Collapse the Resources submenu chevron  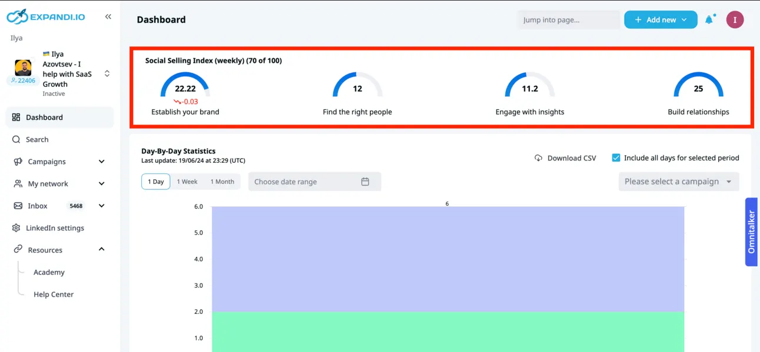pyautogui.click(x=102, y=249)
